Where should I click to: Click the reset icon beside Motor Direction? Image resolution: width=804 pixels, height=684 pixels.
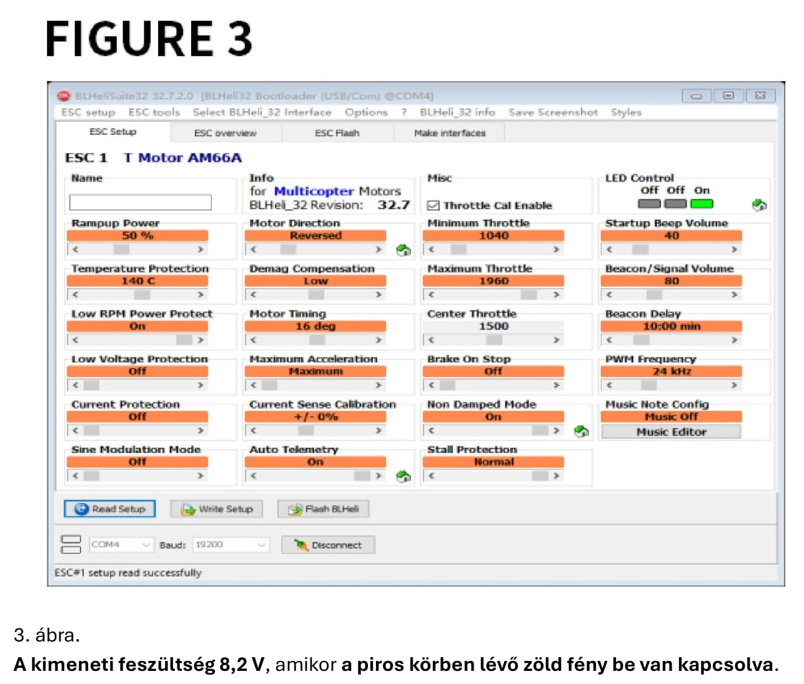click(x=404, y=250)
